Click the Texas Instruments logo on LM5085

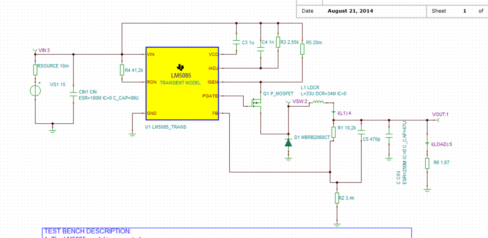pos(181,67)
